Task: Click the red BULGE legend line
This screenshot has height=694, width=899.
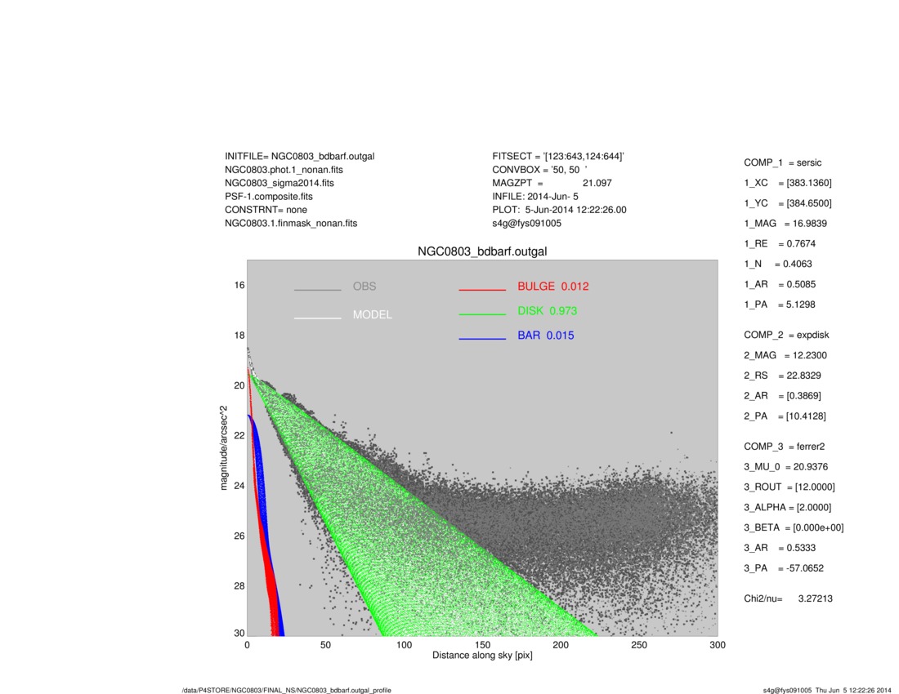Action: [482, 290]
